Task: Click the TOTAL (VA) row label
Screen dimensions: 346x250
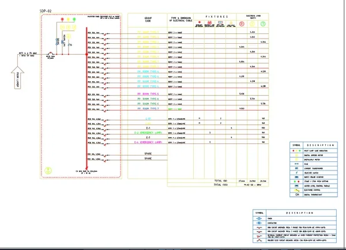Action: pyautogui.click(x=221, y=181)
